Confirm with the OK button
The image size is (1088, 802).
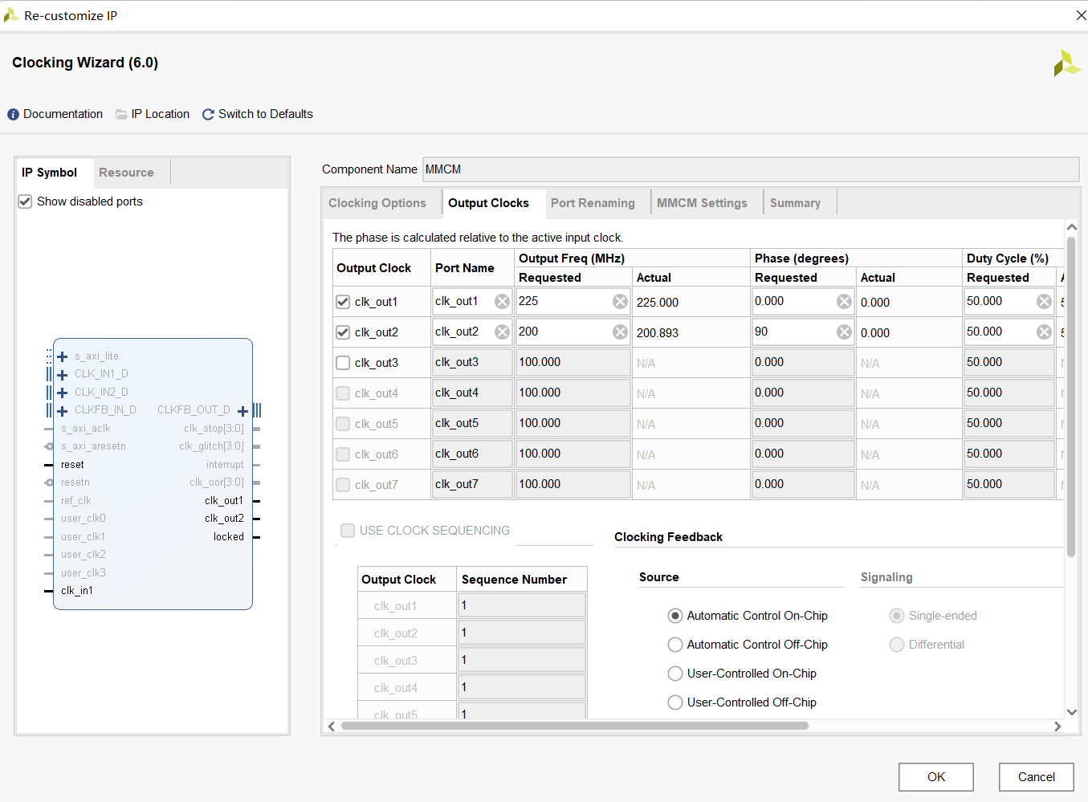coord(936,777)
